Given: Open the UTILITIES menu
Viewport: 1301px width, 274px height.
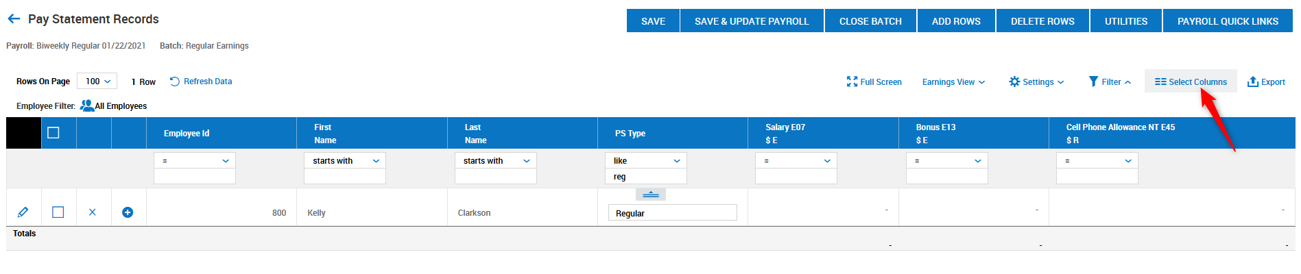Looking at the screenshot, I should 1126,21.
